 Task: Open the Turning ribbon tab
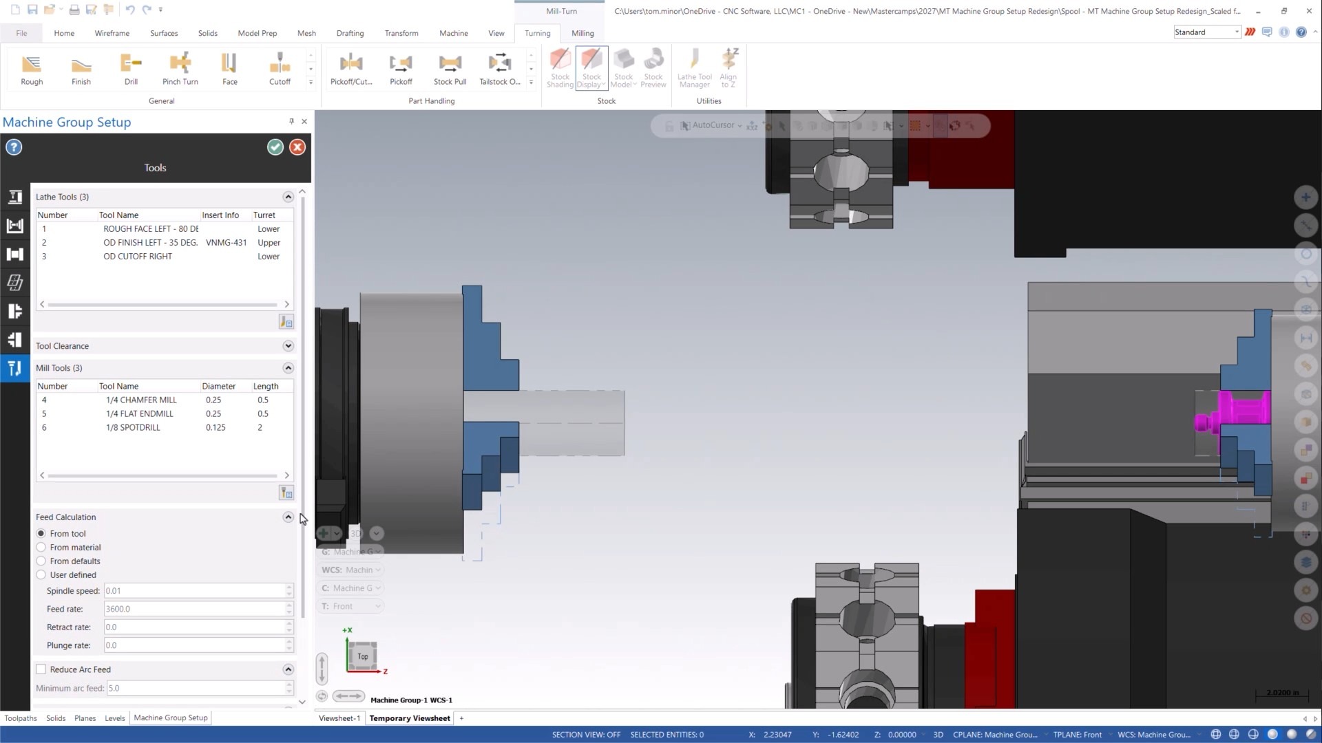click(537, 33)
